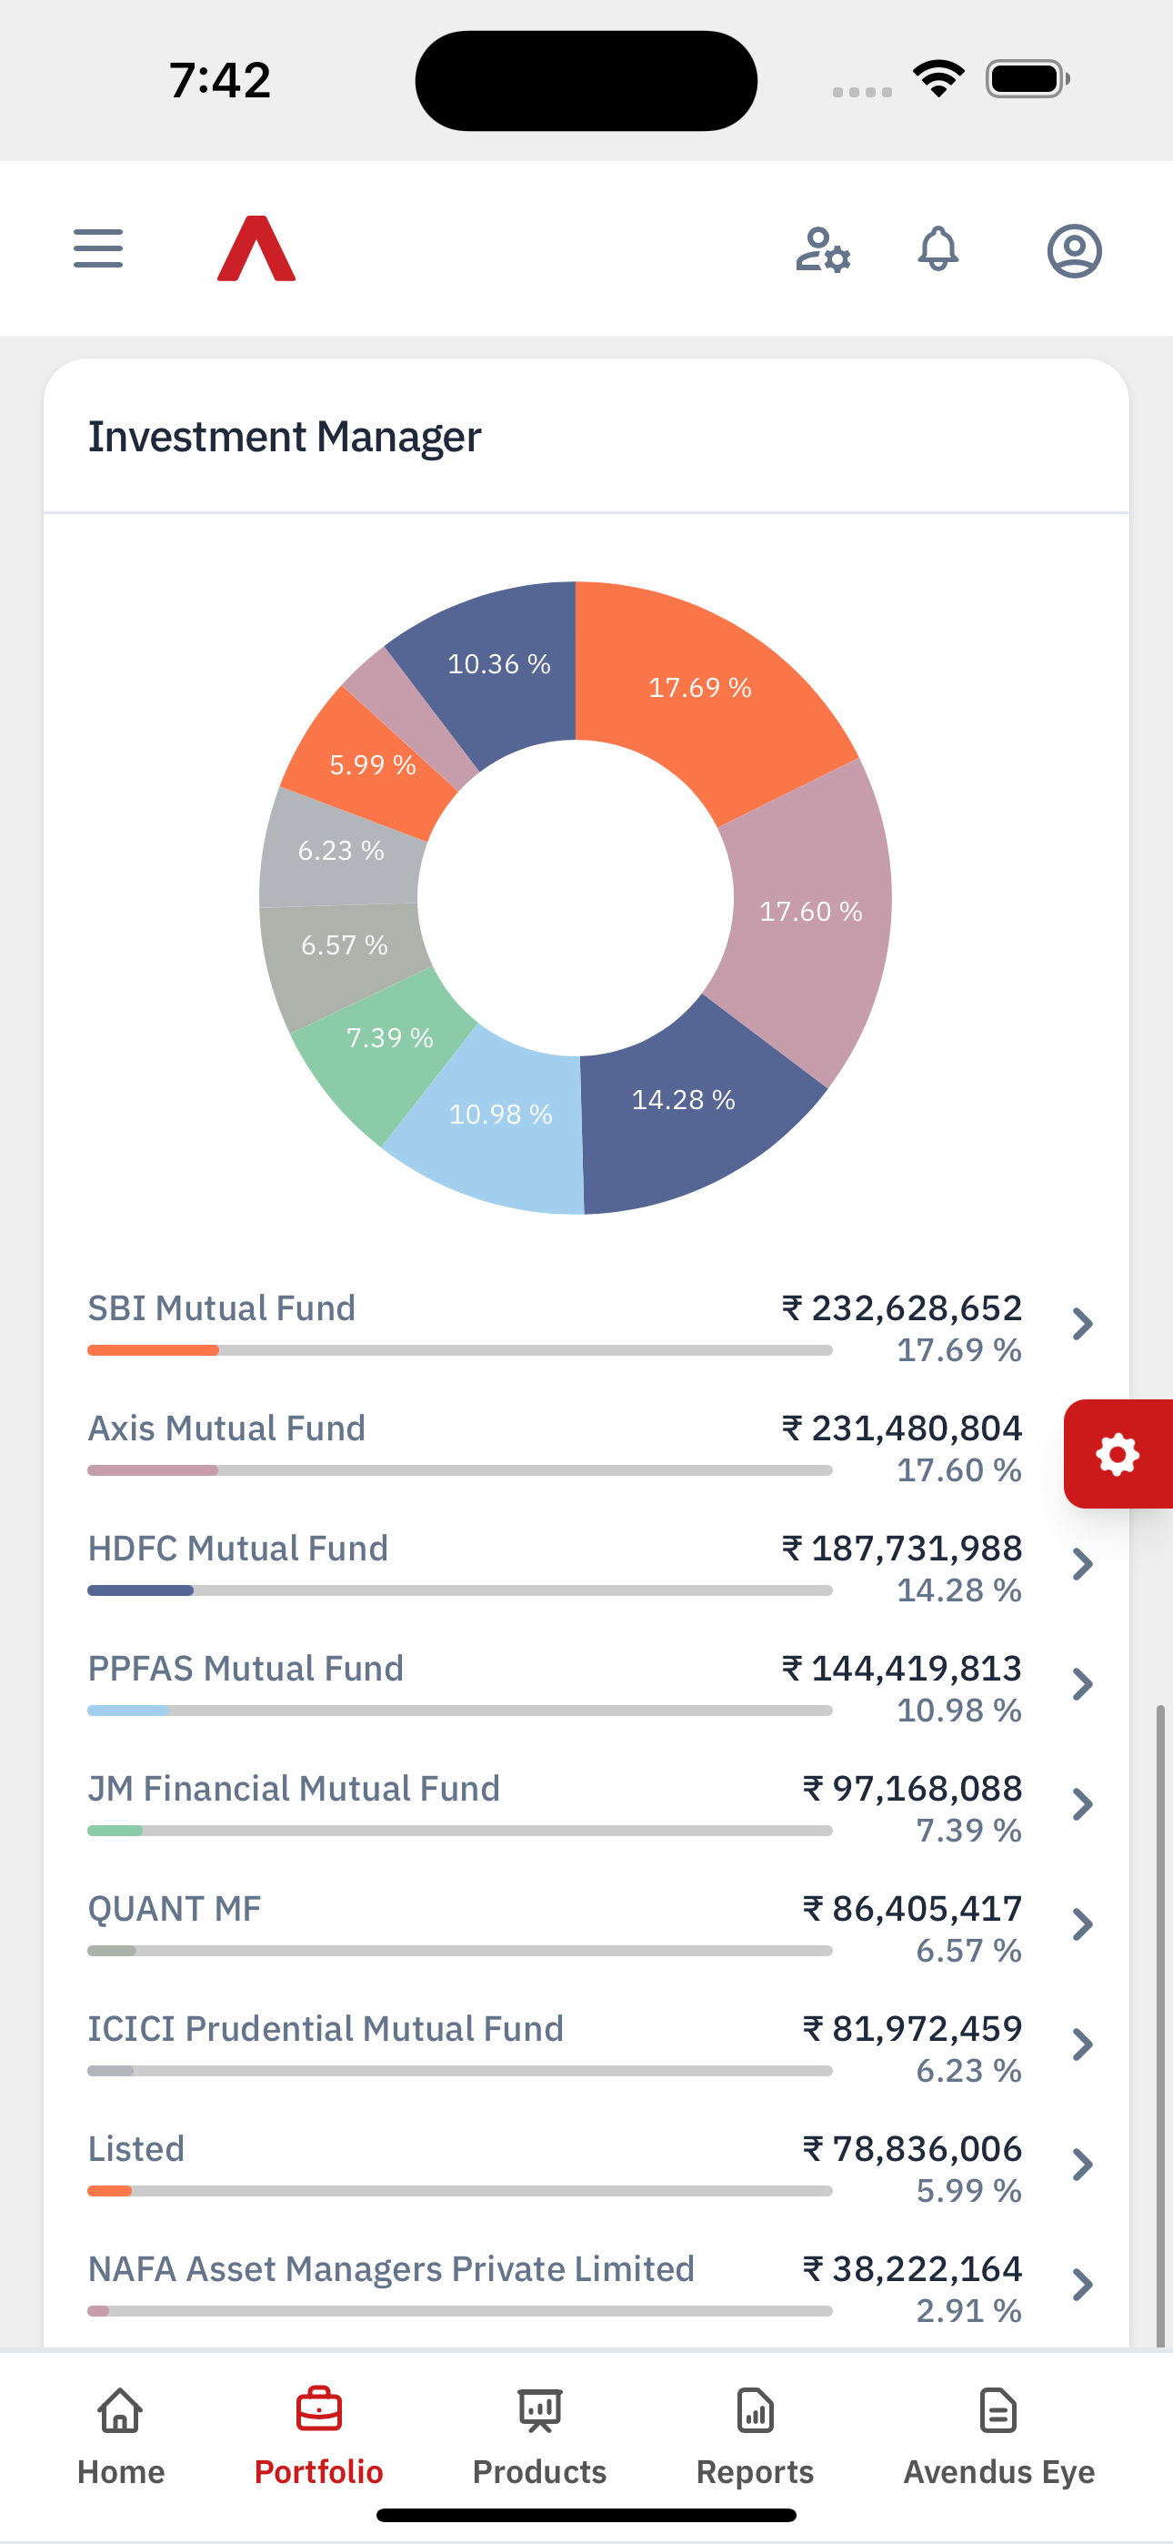Select Portfolio tab label
Image resolution: width=1173 pixels, height=2544 pixels.
pyautogui.click(x=319, y=2472)
